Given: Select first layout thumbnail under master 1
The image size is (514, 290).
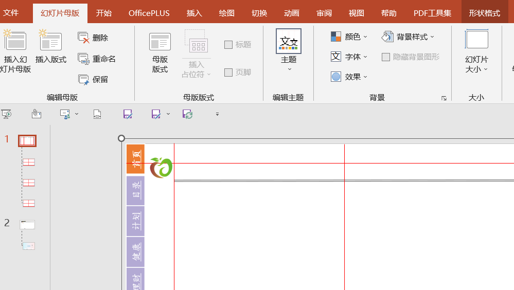Looking at the screenshot, I should (29, 162).
